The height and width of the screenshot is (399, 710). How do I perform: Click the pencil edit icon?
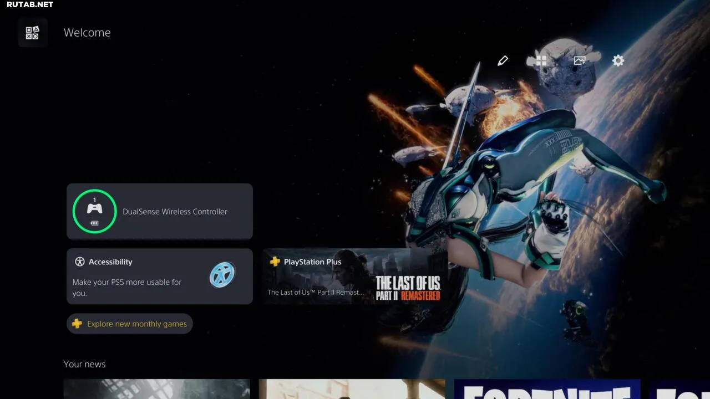pos(503,60)
